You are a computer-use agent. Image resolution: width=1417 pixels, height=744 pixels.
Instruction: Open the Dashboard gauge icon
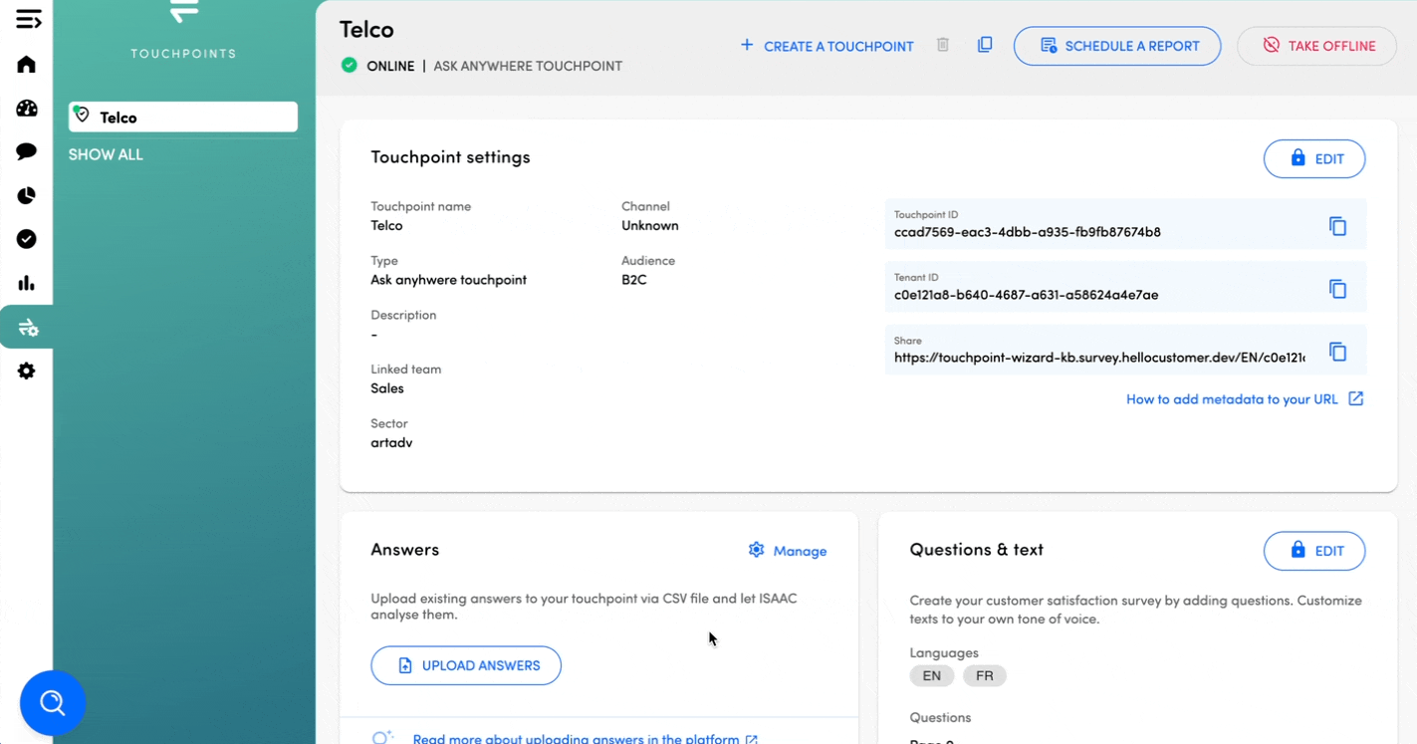pos(27,109)
